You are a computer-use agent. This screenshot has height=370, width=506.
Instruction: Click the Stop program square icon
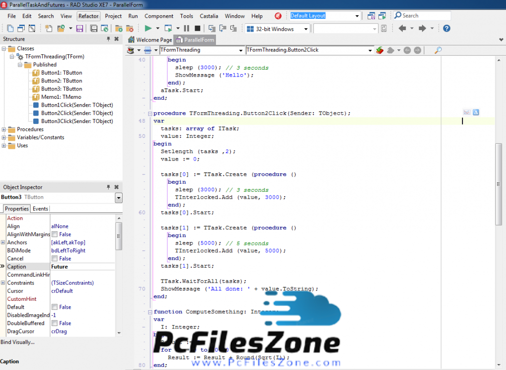198,29
